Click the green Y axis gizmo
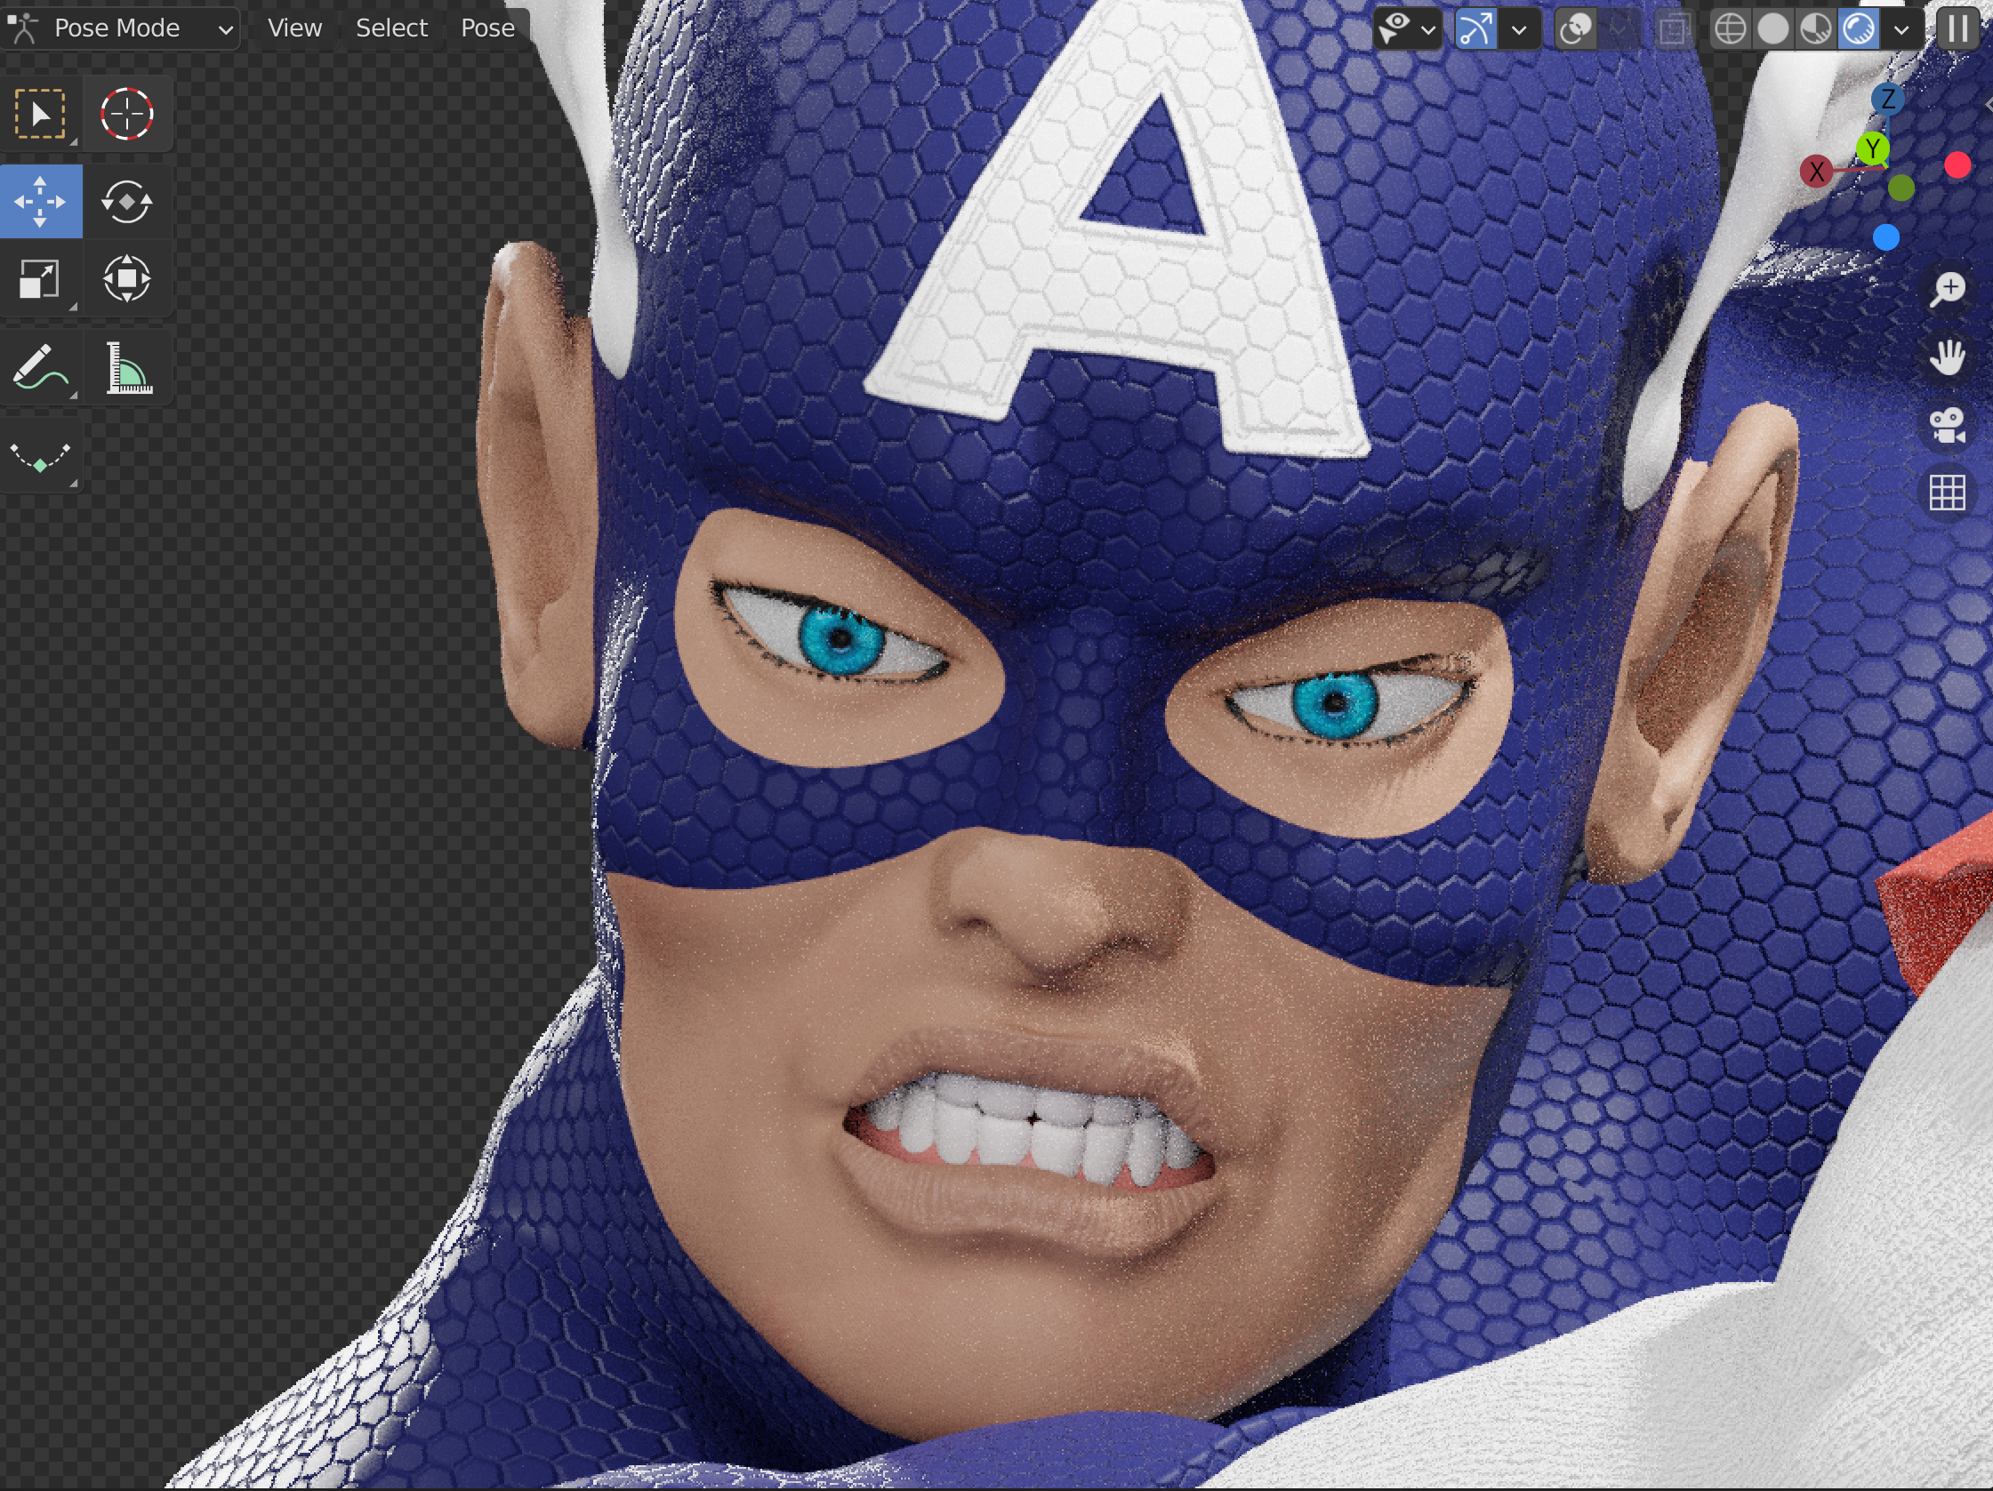1993x1491 pixels. (x=1872, y=148)
